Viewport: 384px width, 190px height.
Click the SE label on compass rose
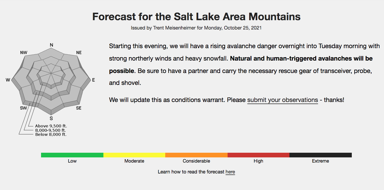tap(79, 108)
